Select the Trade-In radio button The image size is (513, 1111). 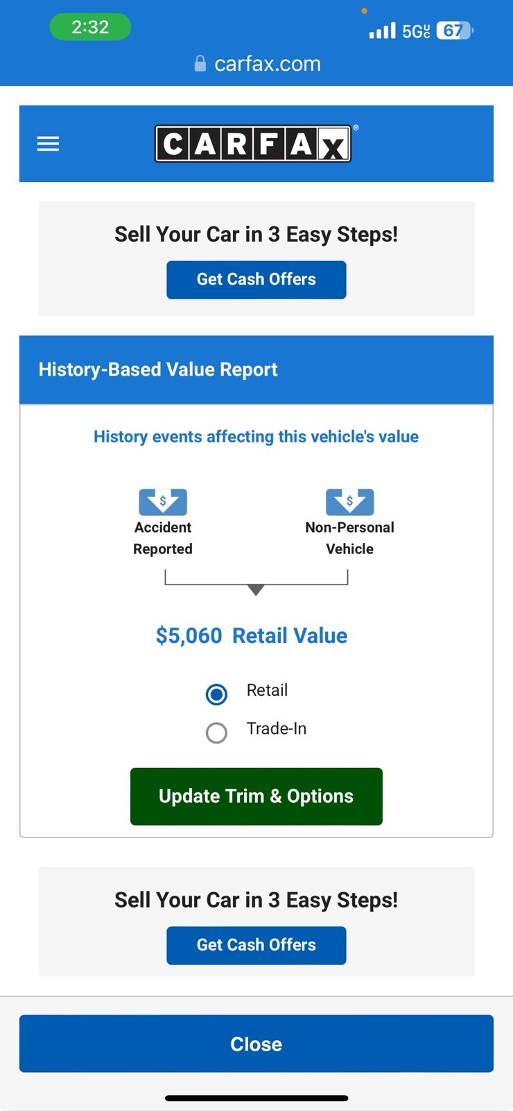pos(216,733)
